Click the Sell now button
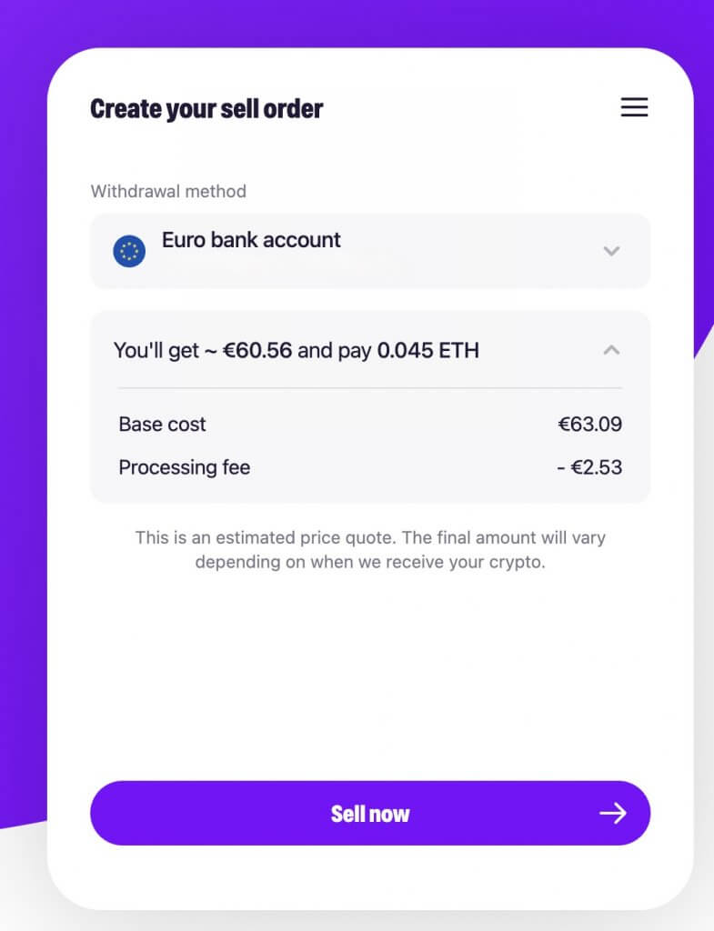 click(x=370, y=813)
